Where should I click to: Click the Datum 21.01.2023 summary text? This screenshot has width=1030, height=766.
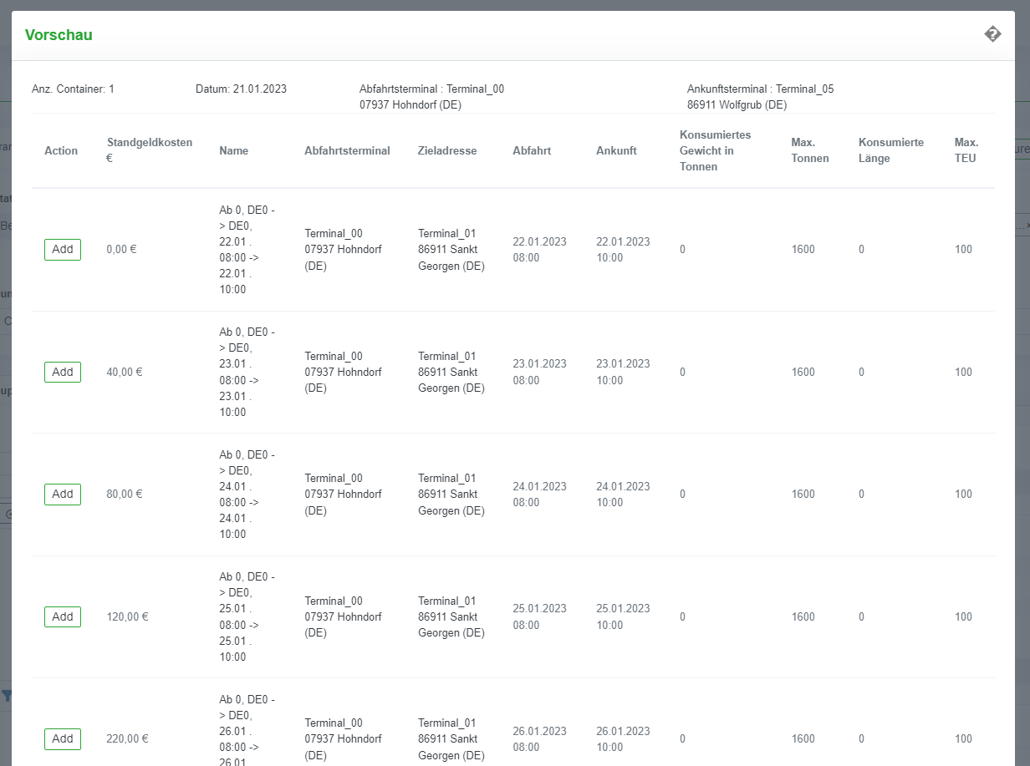click(x=241, y=89)
